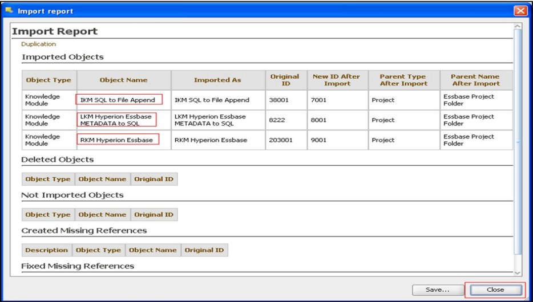This screenshot has height=302, width=533.
Task: Click the 'Not Imported Objects' section heading
Action: [x=72, y=195]
